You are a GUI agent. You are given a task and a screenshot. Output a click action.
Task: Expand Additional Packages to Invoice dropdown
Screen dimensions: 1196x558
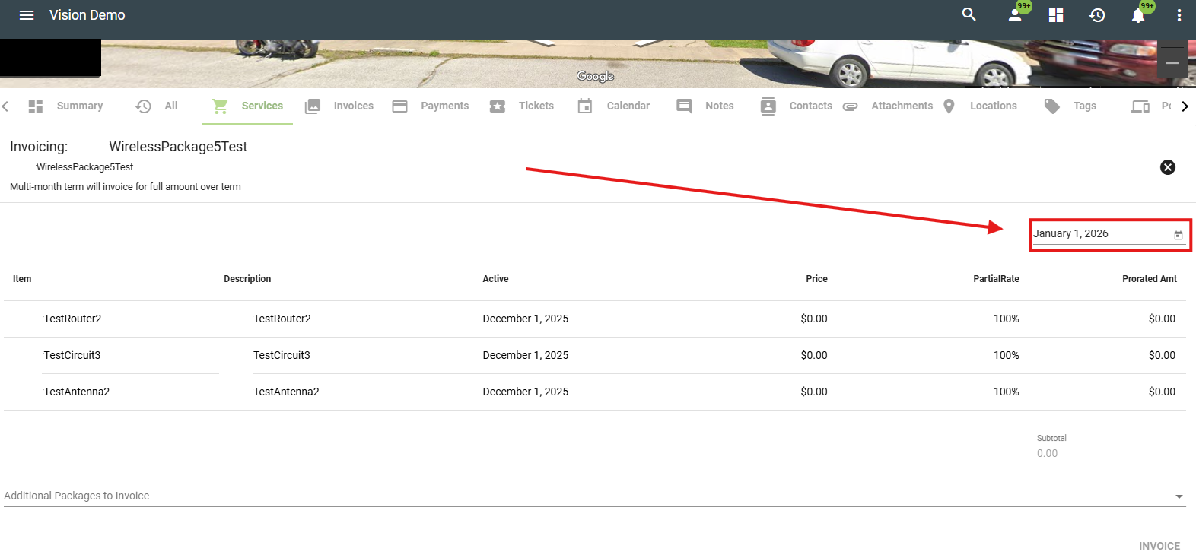click(1179, 496)
